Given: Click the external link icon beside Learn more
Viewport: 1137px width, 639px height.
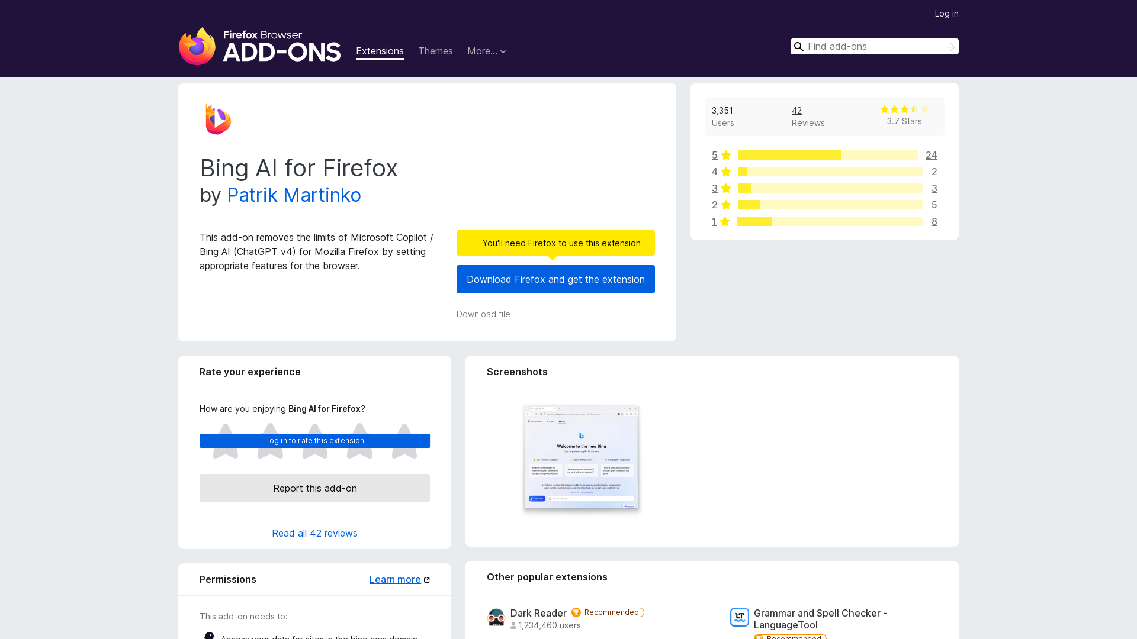Looking at the screenshot, I should tap(427, 580).
